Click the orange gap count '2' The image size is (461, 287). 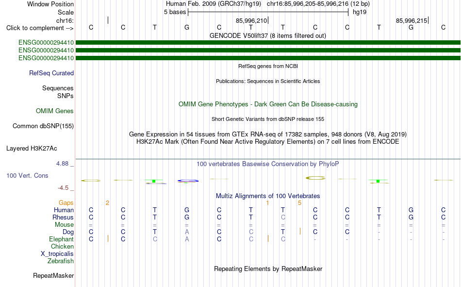[108, 203]
